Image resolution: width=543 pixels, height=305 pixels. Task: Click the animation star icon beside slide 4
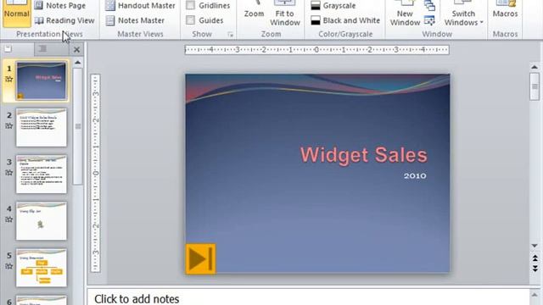pos(9,219)
